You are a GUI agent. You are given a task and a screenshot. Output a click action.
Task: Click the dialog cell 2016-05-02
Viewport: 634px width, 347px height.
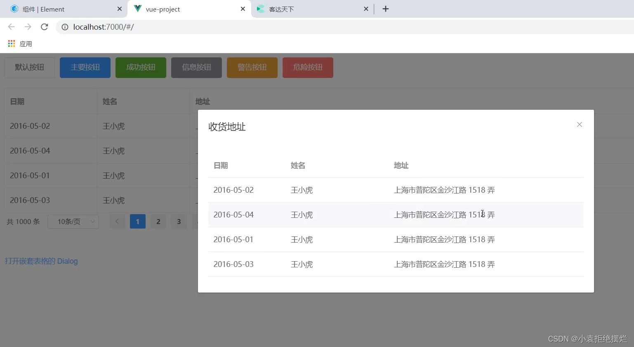[x=233, y=190]
